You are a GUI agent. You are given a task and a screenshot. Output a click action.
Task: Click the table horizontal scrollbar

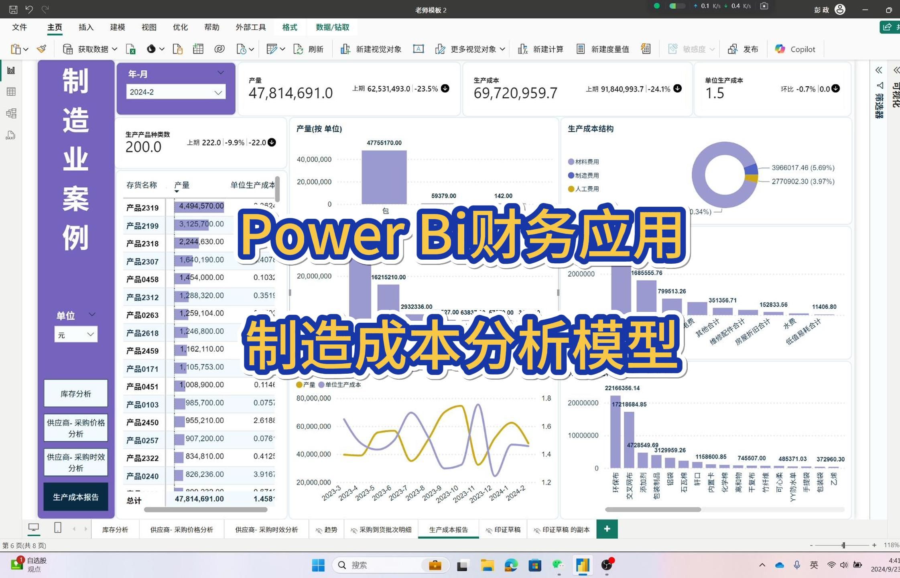[x=205, y=510]
